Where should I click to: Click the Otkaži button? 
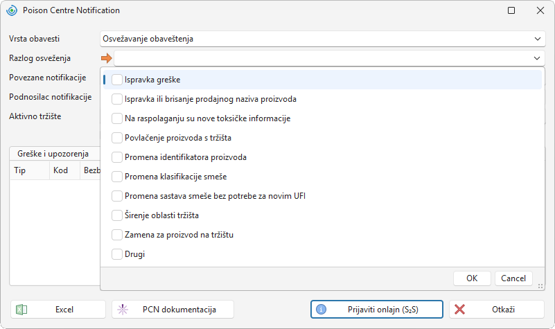pyautogui.click(x=497, y=310)
